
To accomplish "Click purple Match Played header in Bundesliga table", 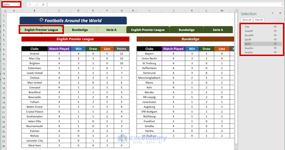I will pos(173,49).
